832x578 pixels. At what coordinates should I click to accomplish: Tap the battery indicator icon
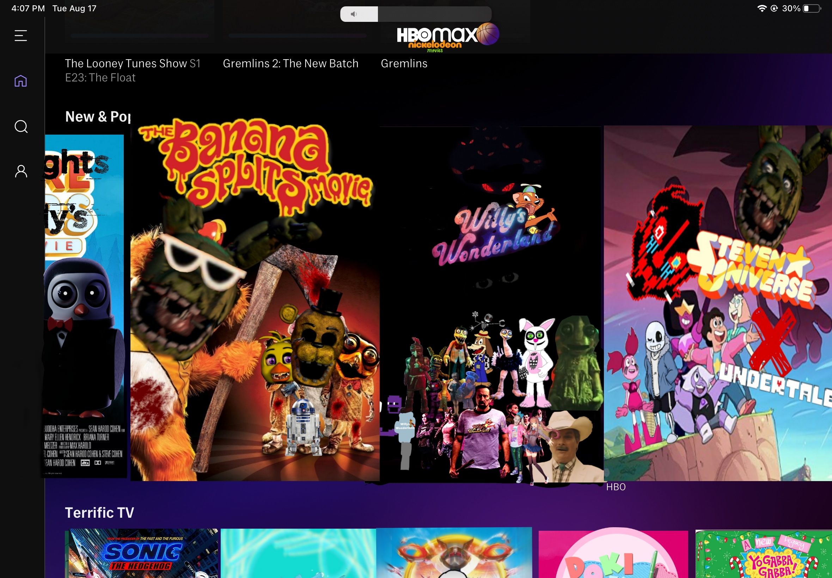click(x=812, y=8)
